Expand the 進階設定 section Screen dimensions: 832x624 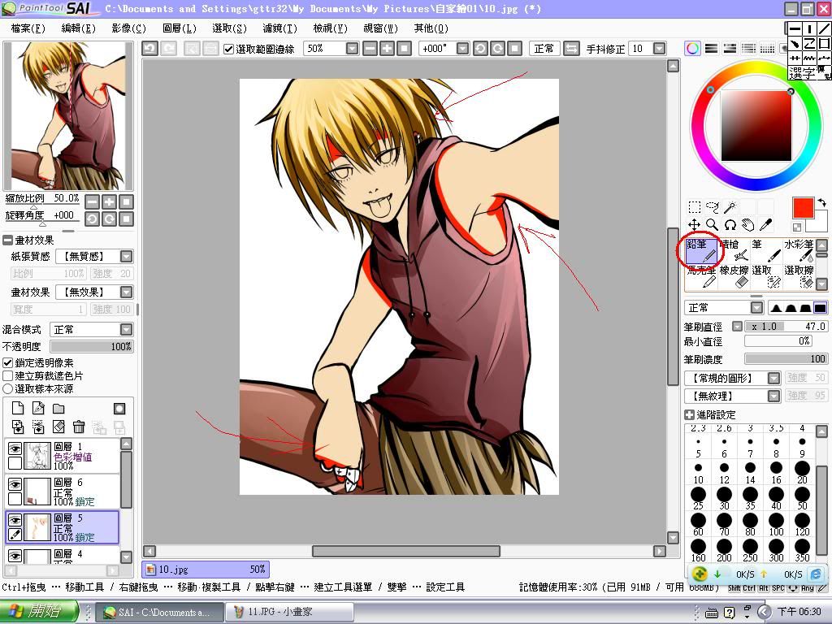point(689,414)
